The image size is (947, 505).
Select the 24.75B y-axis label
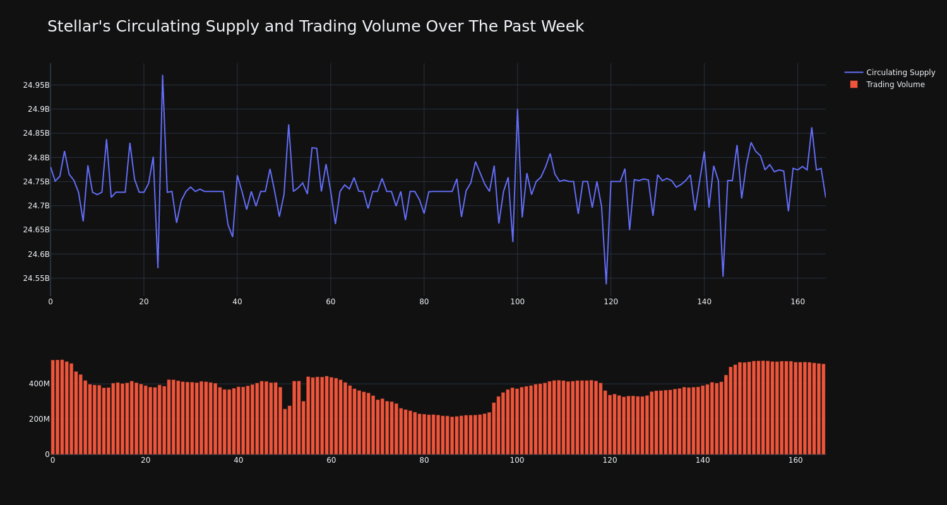point(36,182)
